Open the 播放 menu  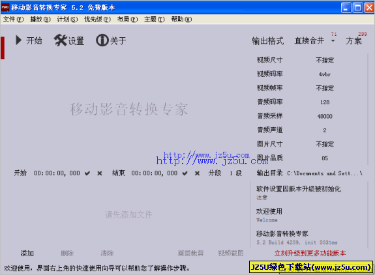(x=40, y=20)
